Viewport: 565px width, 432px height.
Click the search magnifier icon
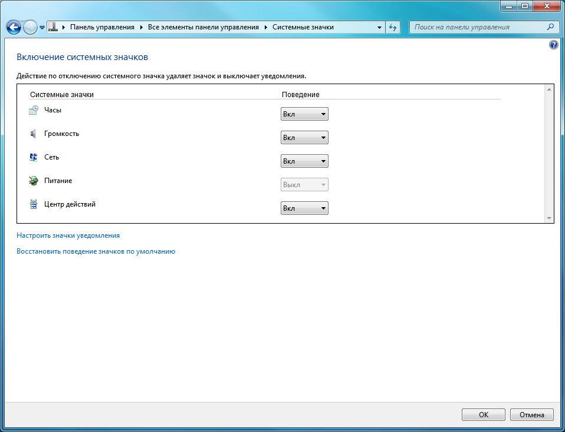550,27
